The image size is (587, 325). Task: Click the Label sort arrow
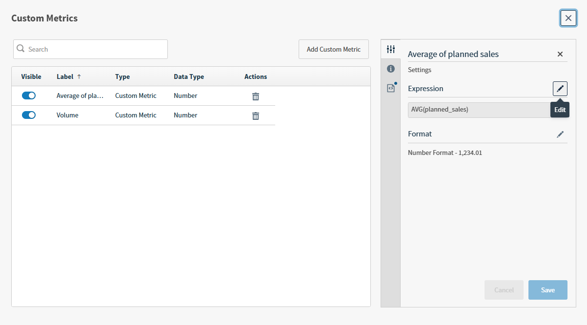point(79,76)
